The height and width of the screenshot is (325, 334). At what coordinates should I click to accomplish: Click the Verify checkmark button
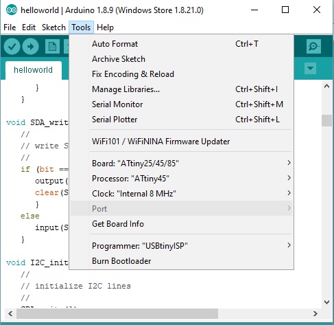(x=12, y=47)
